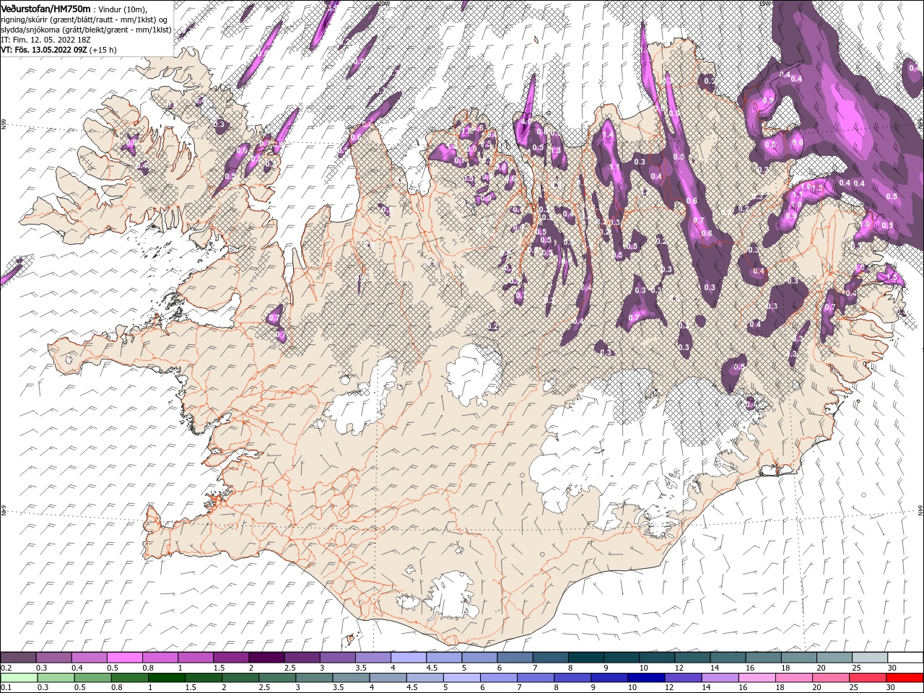
Task: Choose the rose pink swatch labeled 20 in rain legend
Action: [x=829, y=677]
